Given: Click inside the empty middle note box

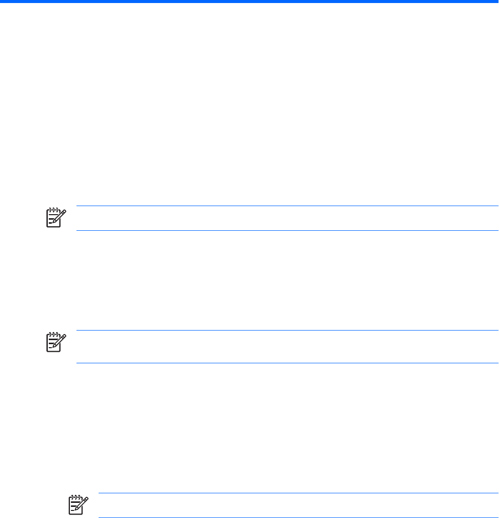Looking at the screenshot, I should [x=287, y=347].
